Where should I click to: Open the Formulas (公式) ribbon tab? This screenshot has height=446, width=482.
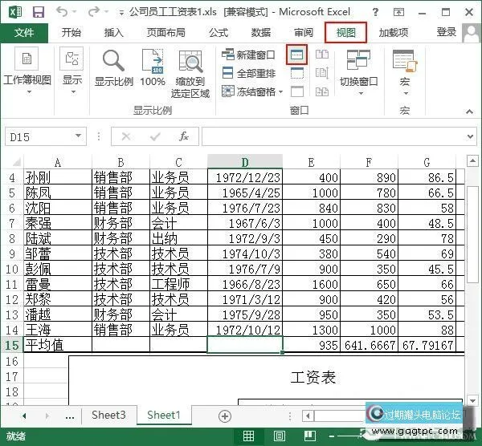tap(218, 33)
